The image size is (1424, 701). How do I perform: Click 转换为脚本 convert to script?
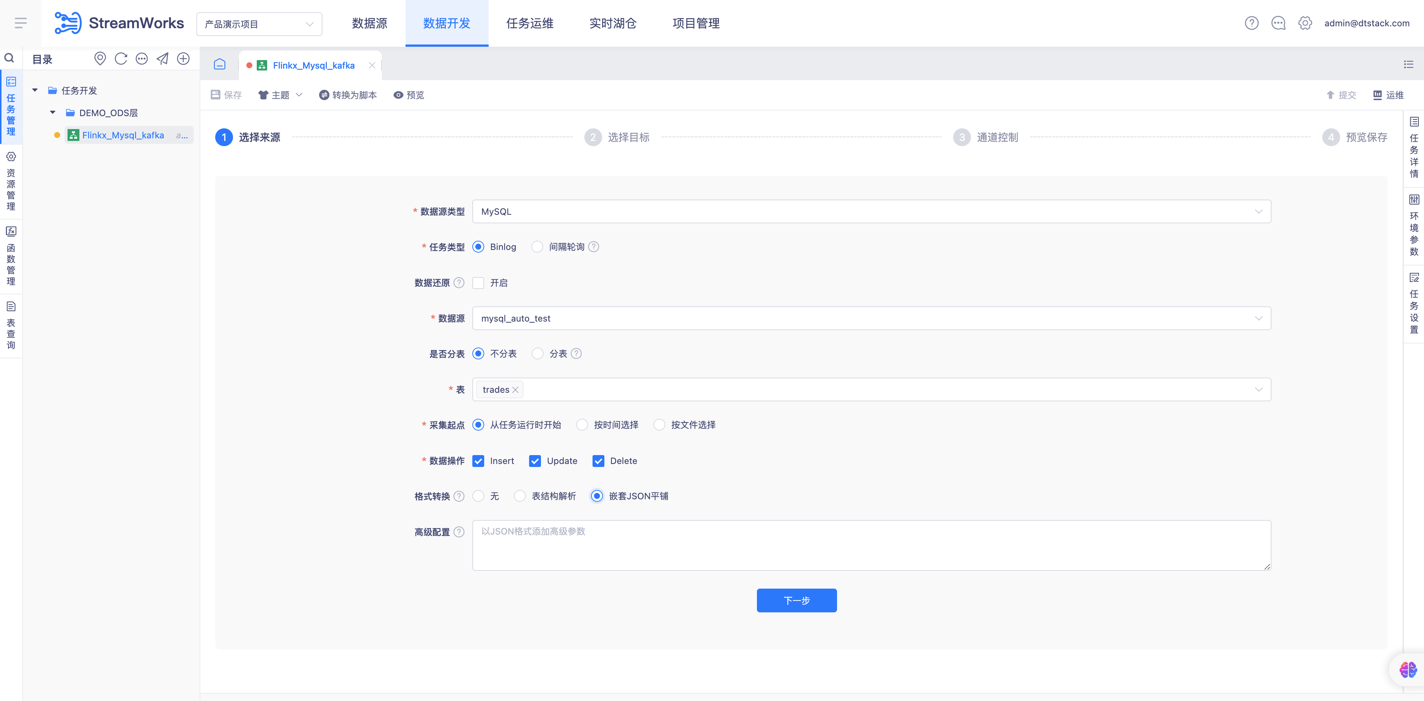point(348,95)
